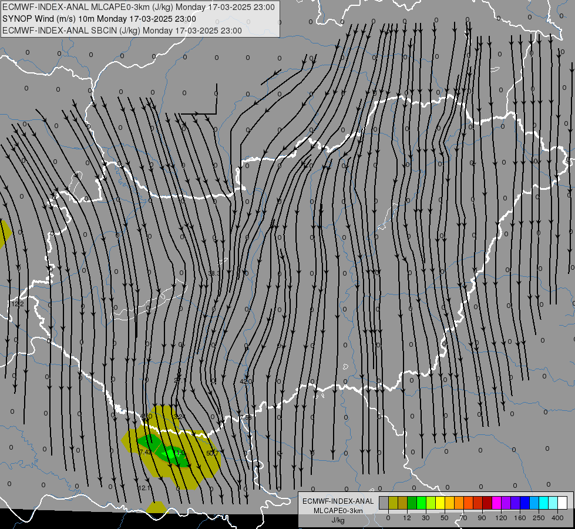This screenshot has height=529, width=575.
Task: Click the map value 42.0
Action: (246, 382)
